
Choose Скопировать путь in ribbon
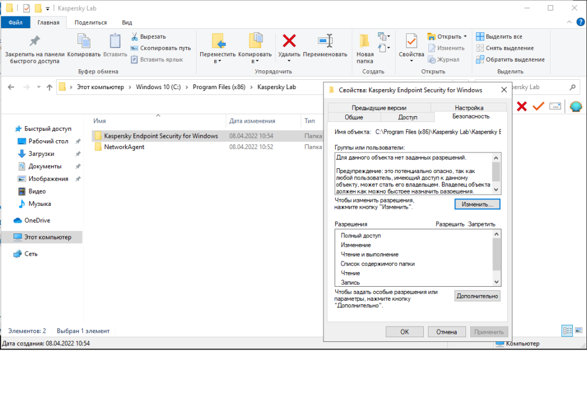point(161,48)
